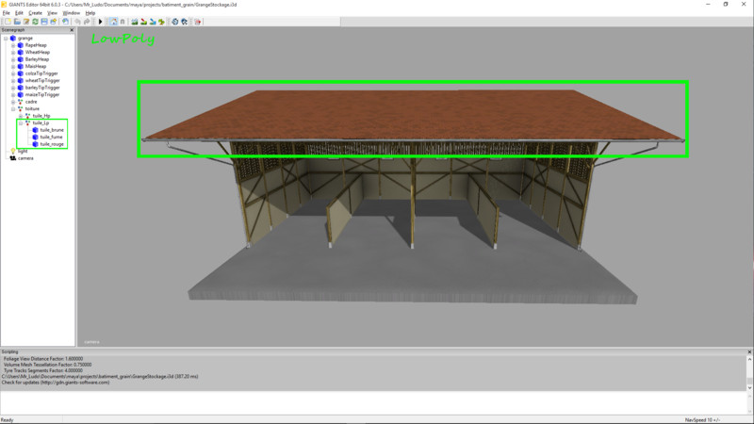Open the File menu

click(7, 12)
